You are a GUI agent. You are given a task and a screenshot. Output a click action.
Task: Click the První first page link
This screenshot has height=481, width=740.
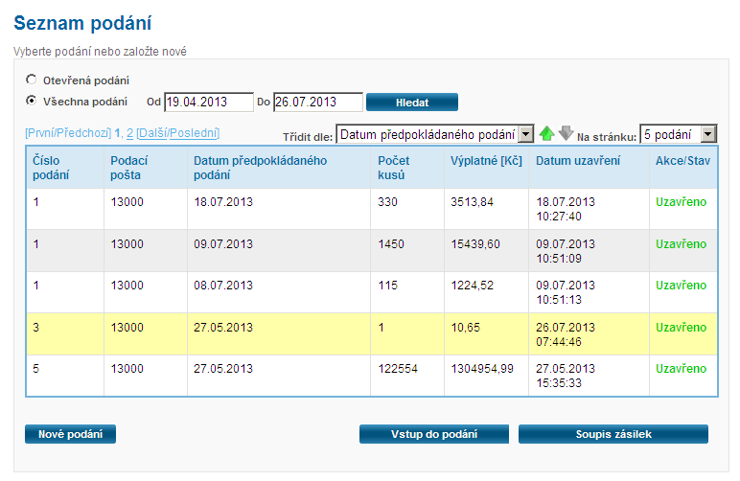(43, 134)
